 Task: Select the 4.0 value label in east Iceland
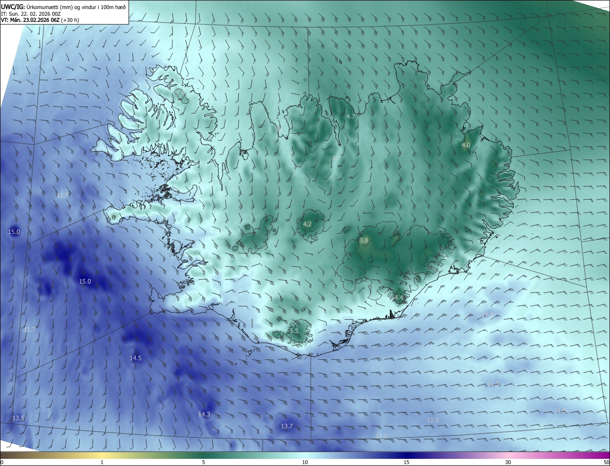click(x=466, y=145)
